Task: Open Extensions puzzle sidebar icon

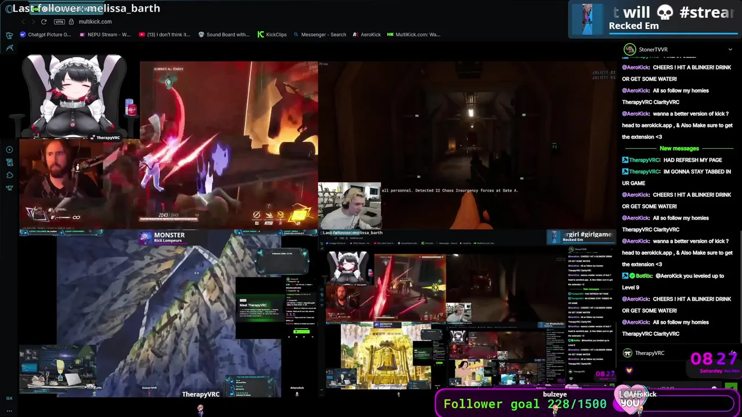Action: click(x=9, y=175)
